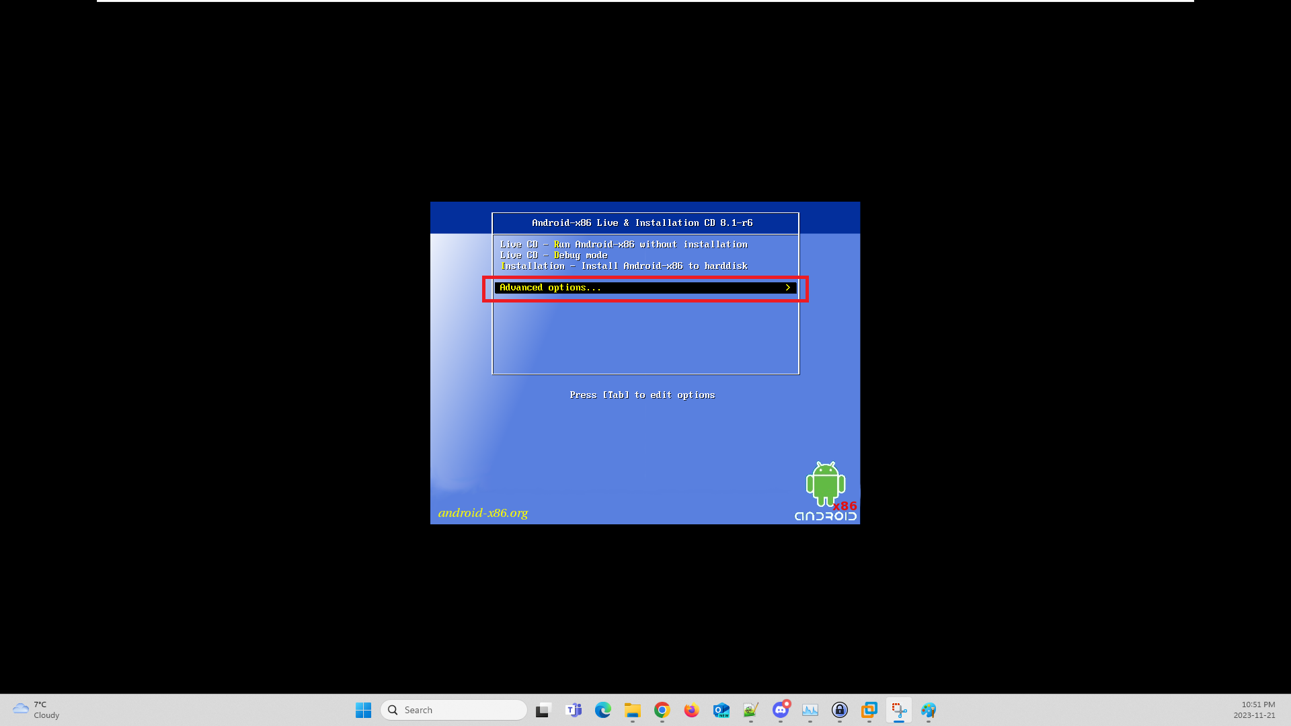Open the Paint palette taskbar icon
Image resolution: width=1291 pixels, height=726 pixels.
pyautogui.click(x=929, y=710)
